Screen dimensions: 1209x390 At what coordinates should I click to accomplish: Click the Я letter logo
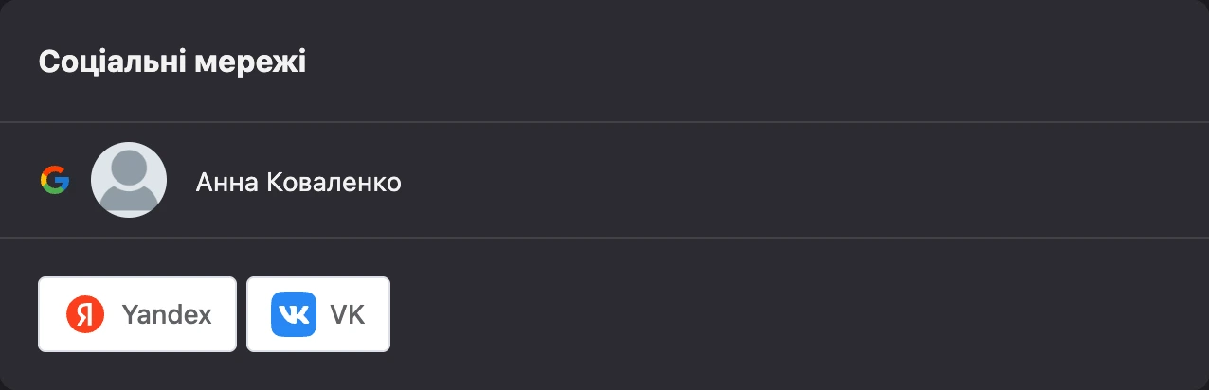[x=85, y=314]
